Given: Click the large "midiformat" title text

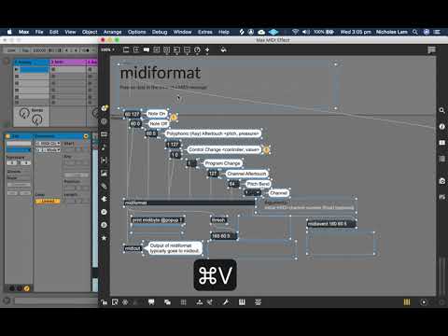Looking at the screenshot, I should pos(161,73).
